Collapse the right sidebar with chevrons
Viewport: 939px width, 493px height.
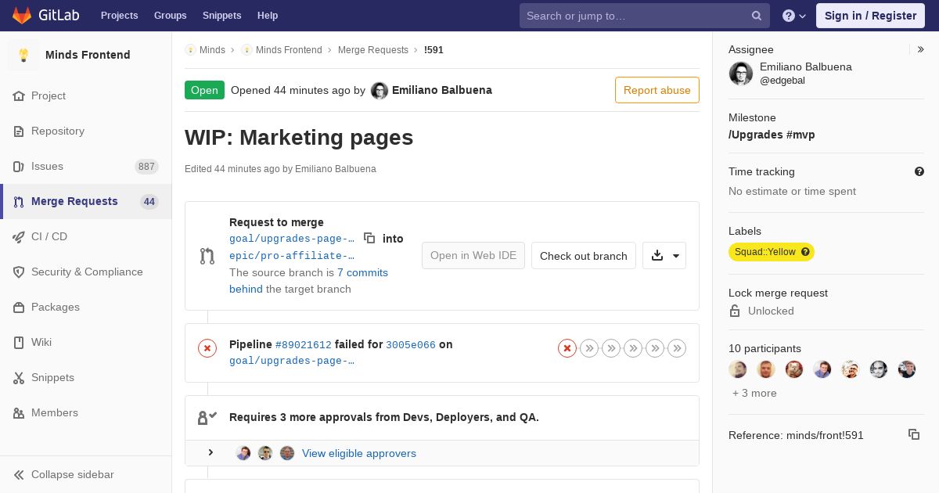click(921, 49)
